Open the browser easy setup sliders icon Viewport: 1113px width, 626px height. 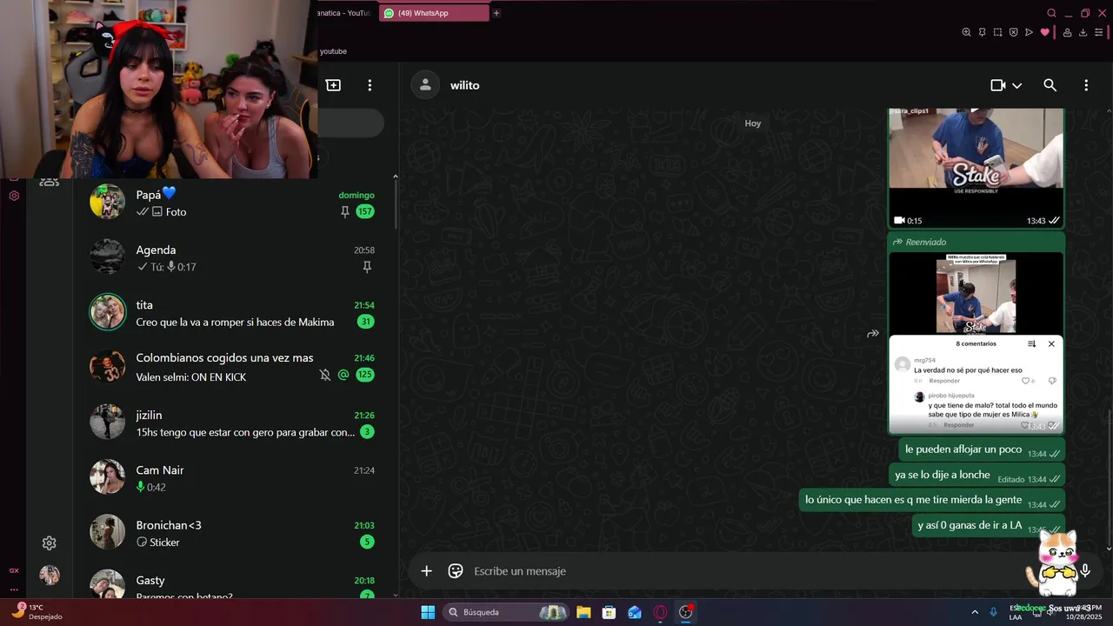[1099, 32]
